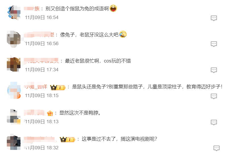Open avatar of 16:56 commenter
Viewport: 225px width, 157px height.
[x=14, y=39]
